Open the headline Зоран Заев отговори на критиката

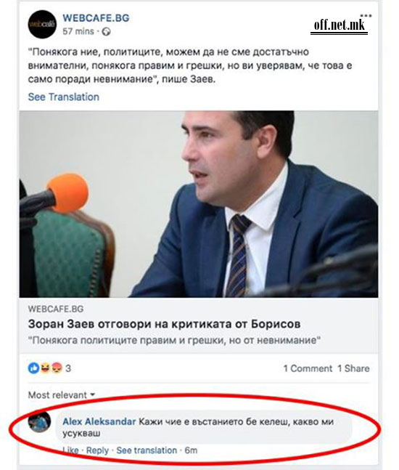point(165,324)
